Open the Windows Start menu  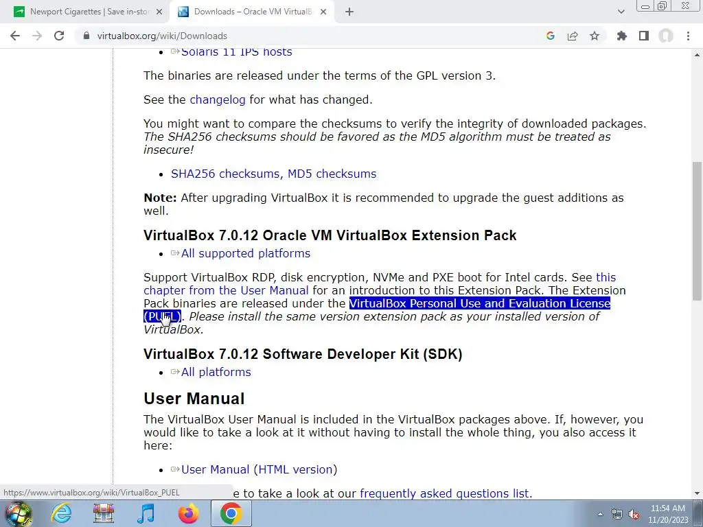click(x=19, y=514)
